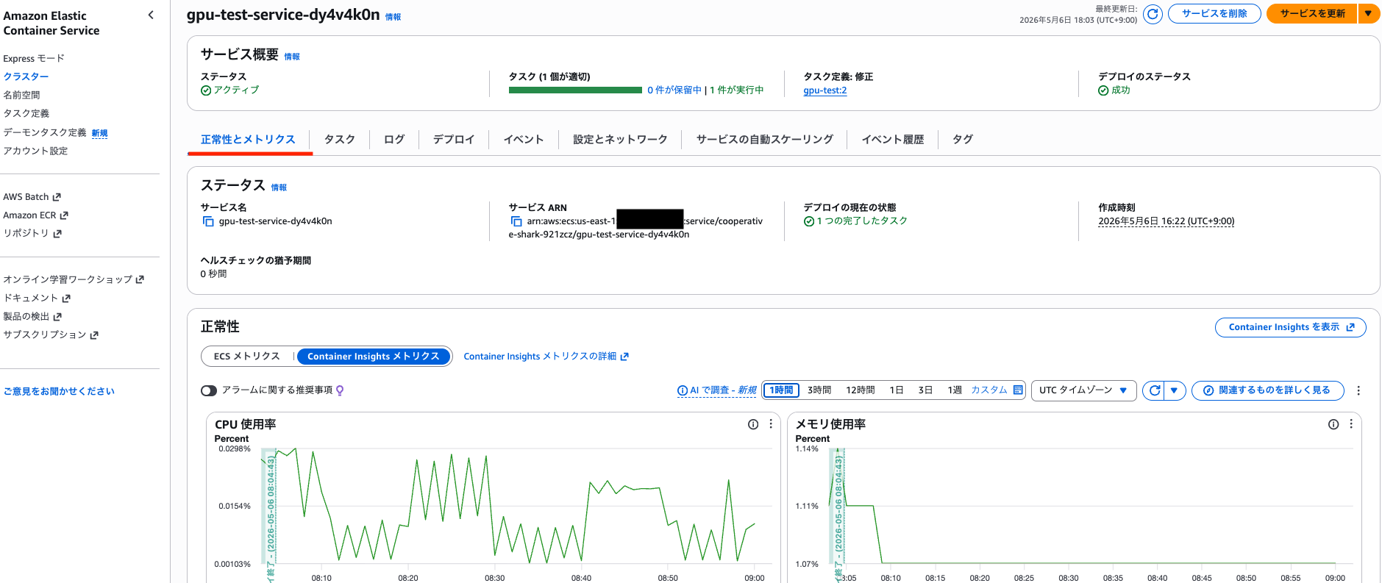Copy the service name with the copy icon
The image size is (1382, 583).
[x=208, y=221]
